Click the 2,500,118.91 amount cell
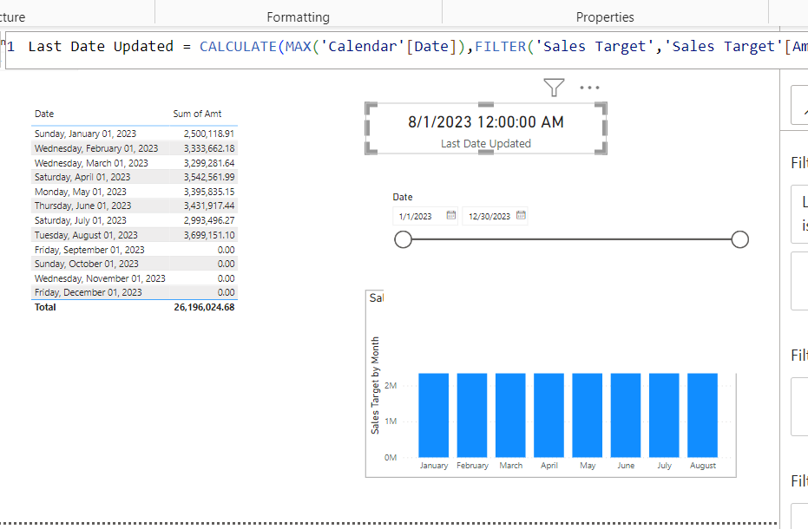This screenshot has height=529, width=808. click(209, 134)
